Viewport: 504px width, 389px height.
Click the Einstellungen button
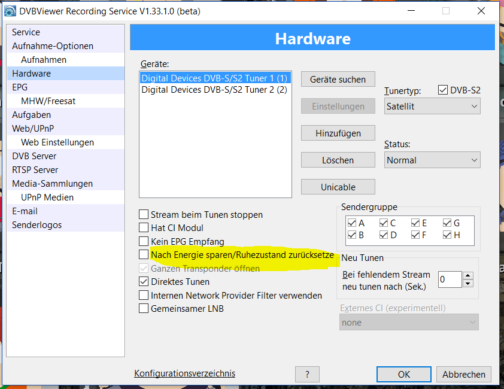click(x=338, y=107)
